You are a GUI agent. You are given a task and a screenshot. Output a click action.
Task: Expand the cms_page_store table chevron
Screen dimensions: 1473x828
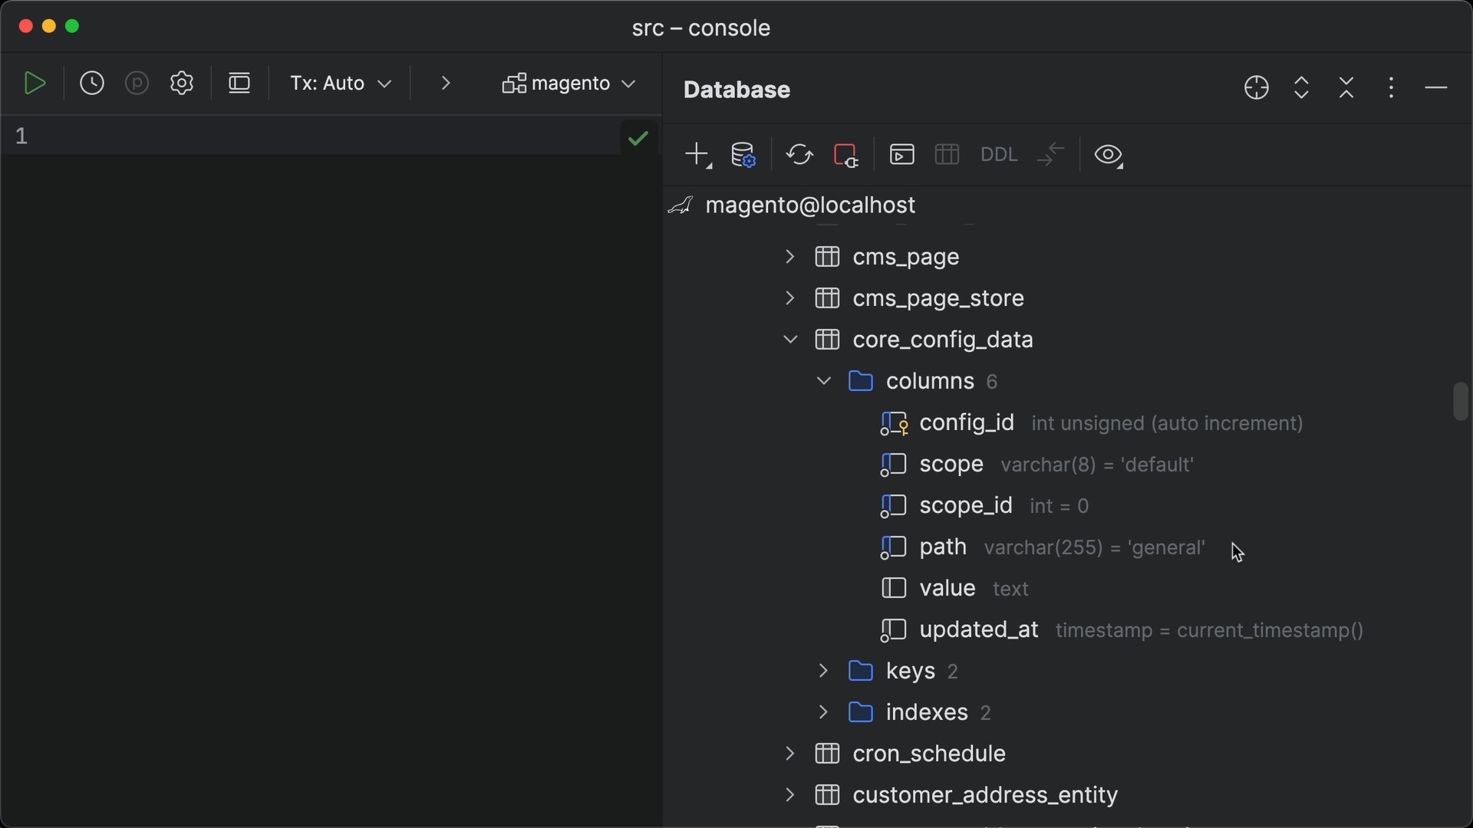click(x=790, y=298)
